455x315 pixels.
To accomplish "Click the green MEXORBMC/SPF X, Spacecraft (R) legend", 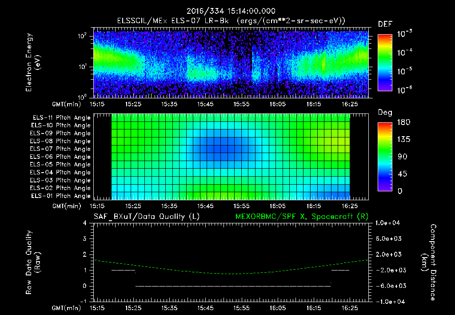I will pyautogui.click(x=302, y=217).
